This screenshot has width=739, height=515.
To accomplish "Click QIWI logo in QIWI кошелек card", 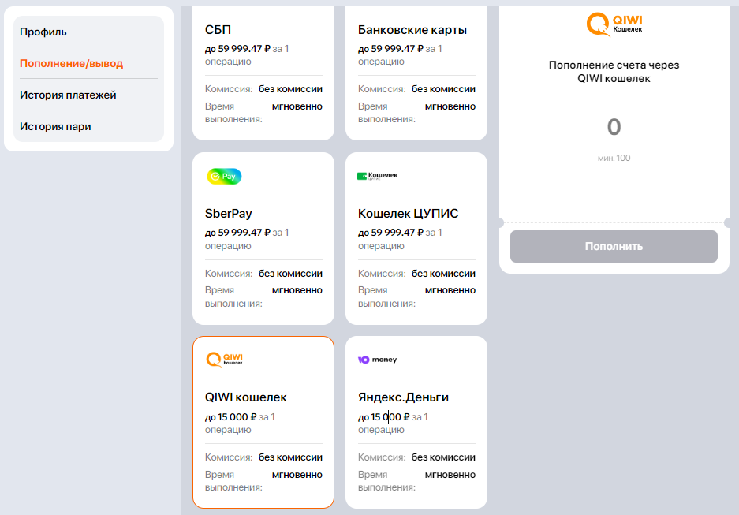I will 225,360.
